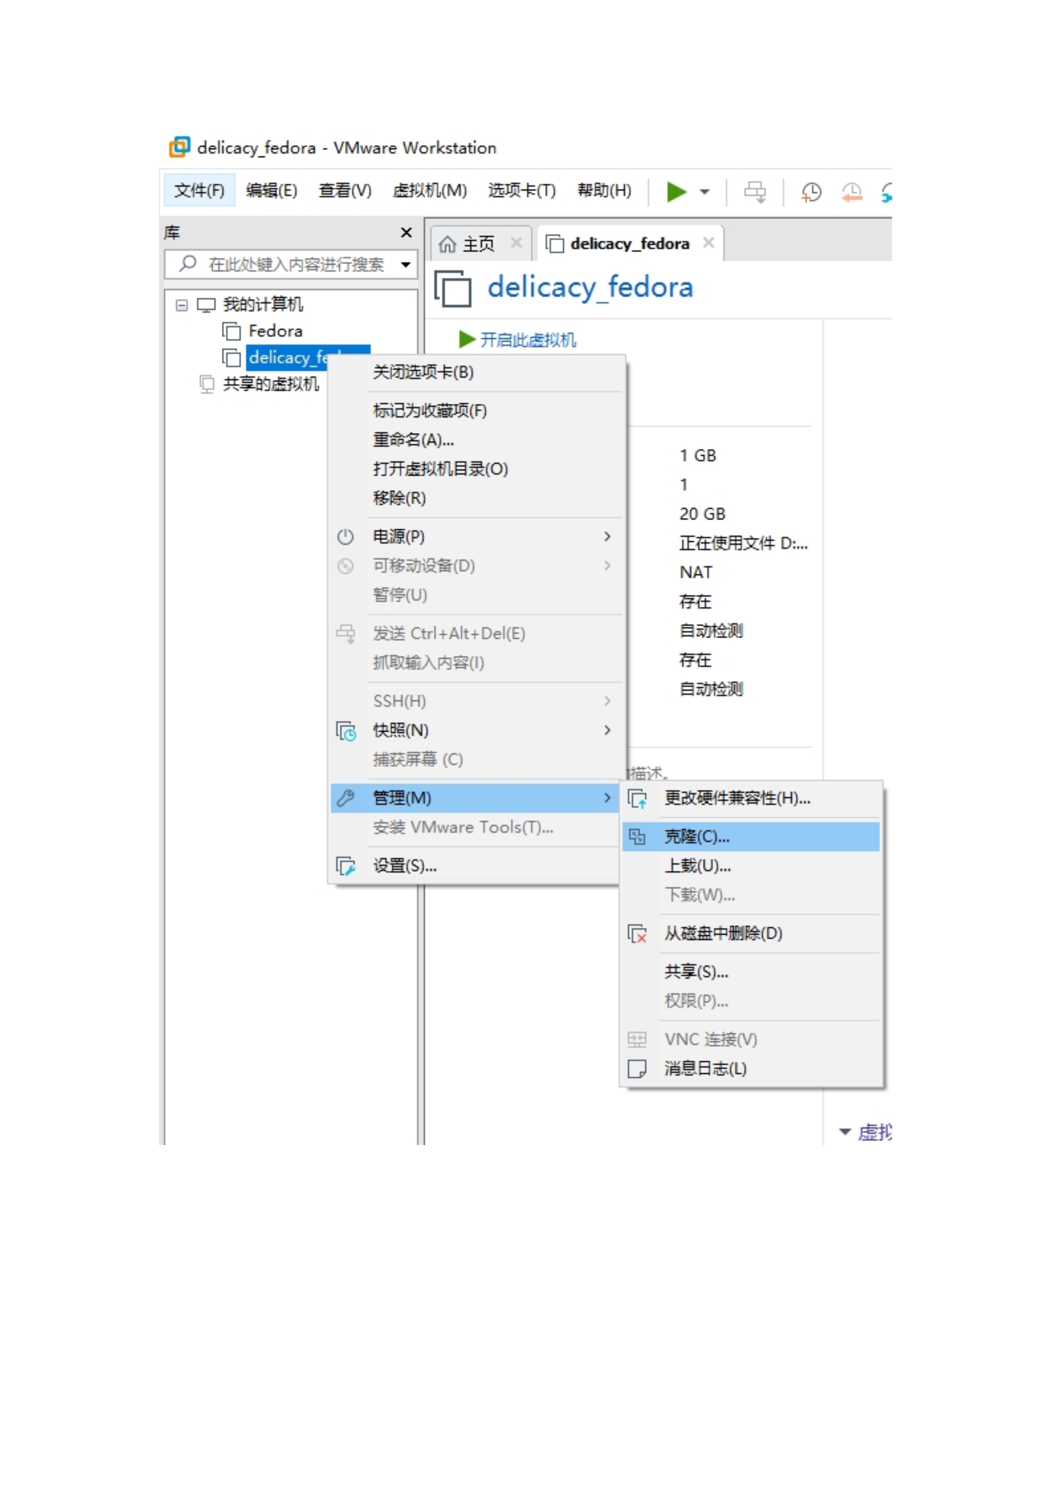Image resolution: width=1052 pixels, height=1489 pixels.
Task: Click the delete-from-disk icon in submenu
Action: (x=638, y=934)
